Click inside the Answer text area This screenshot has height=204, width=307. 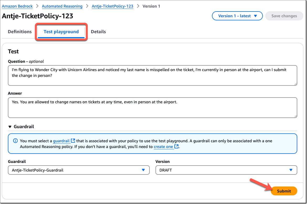(x=153, y=107)
